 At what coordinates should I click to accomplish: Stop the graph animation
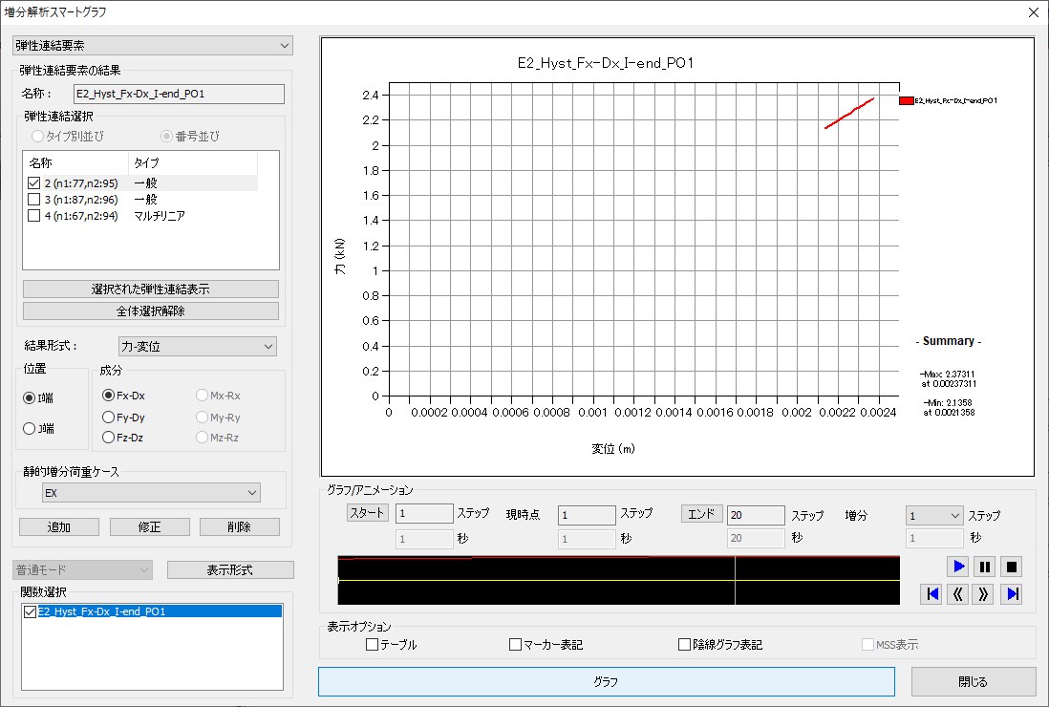pyautogui.click(x=1012, y=567)
